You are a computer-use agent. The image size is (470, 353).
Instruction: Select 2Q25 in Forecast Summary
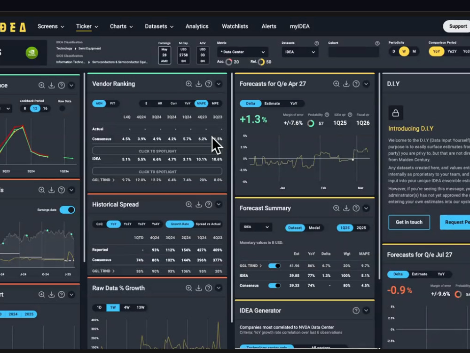point(361,228)
